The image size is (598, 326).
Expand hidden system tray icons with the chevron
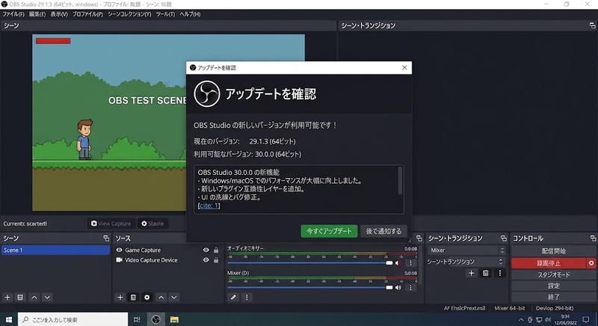pyautogui.click(x=521, y=319)
